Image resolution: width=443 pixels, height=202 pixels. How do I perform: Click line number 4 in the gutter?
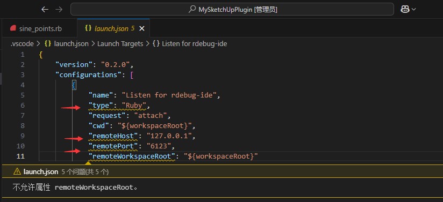click(23, 85)
